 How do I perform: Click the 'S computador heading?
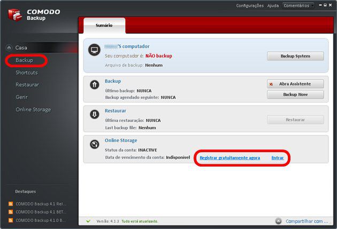[127, 46]
